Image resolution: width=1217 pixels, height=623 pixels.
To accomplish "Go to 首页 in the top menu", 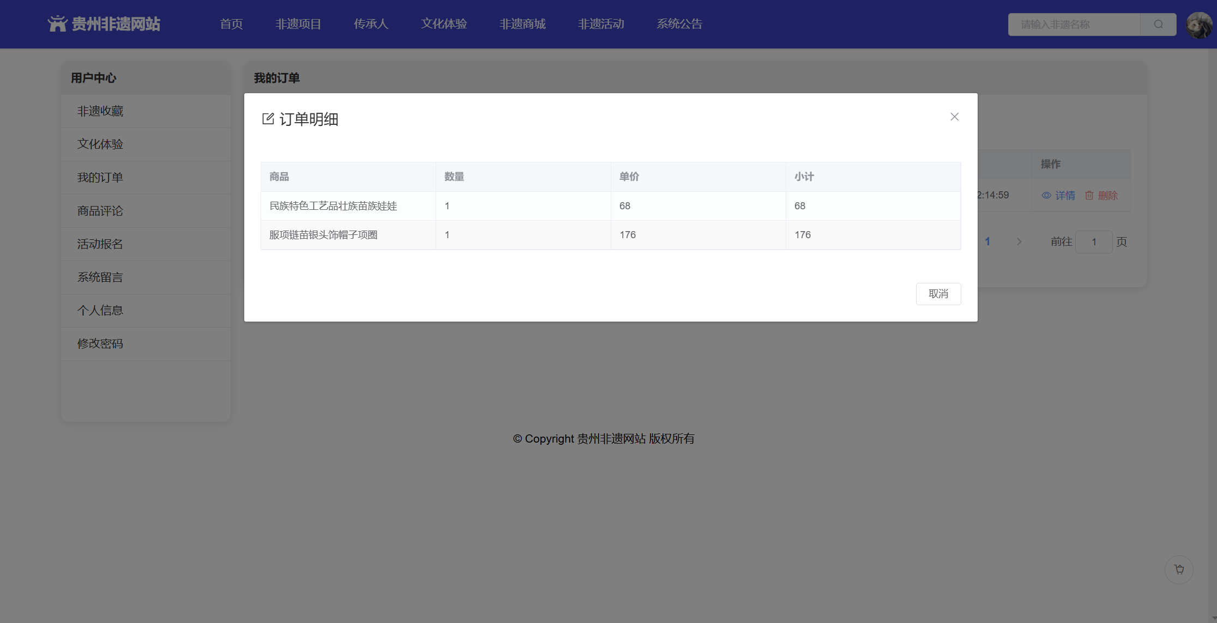I will click(231, 24).
